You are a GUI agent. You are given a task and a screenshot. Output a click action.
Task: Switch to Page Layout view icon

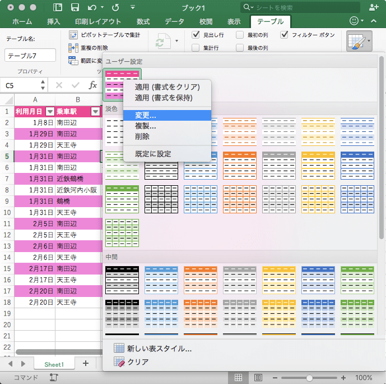click(x=258, y=378)
